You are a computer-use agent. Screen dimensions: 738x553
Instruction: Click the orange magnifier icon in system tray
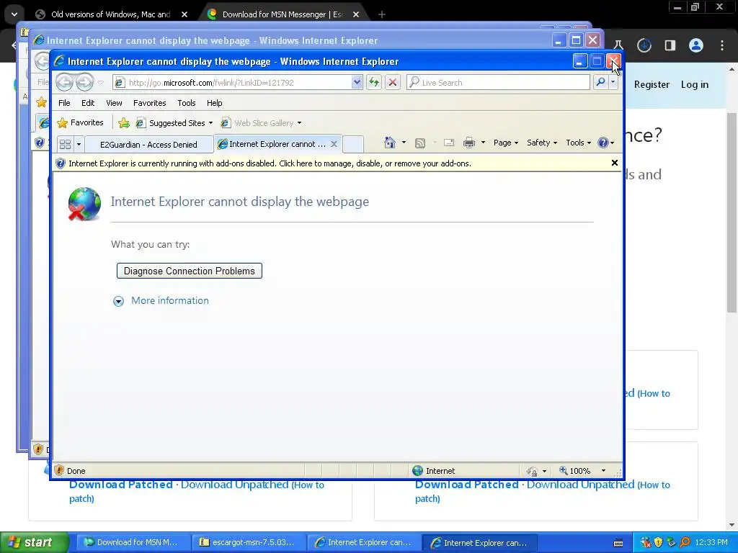pyautogui.click(x=685, y=542)
